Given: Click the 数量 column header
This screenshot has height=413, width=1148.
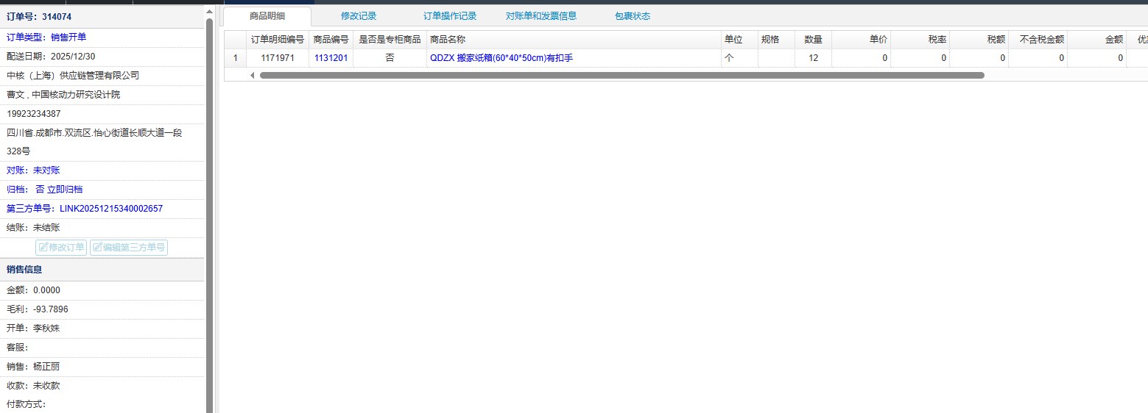Looking at the screenshot, I should [813, 40].
